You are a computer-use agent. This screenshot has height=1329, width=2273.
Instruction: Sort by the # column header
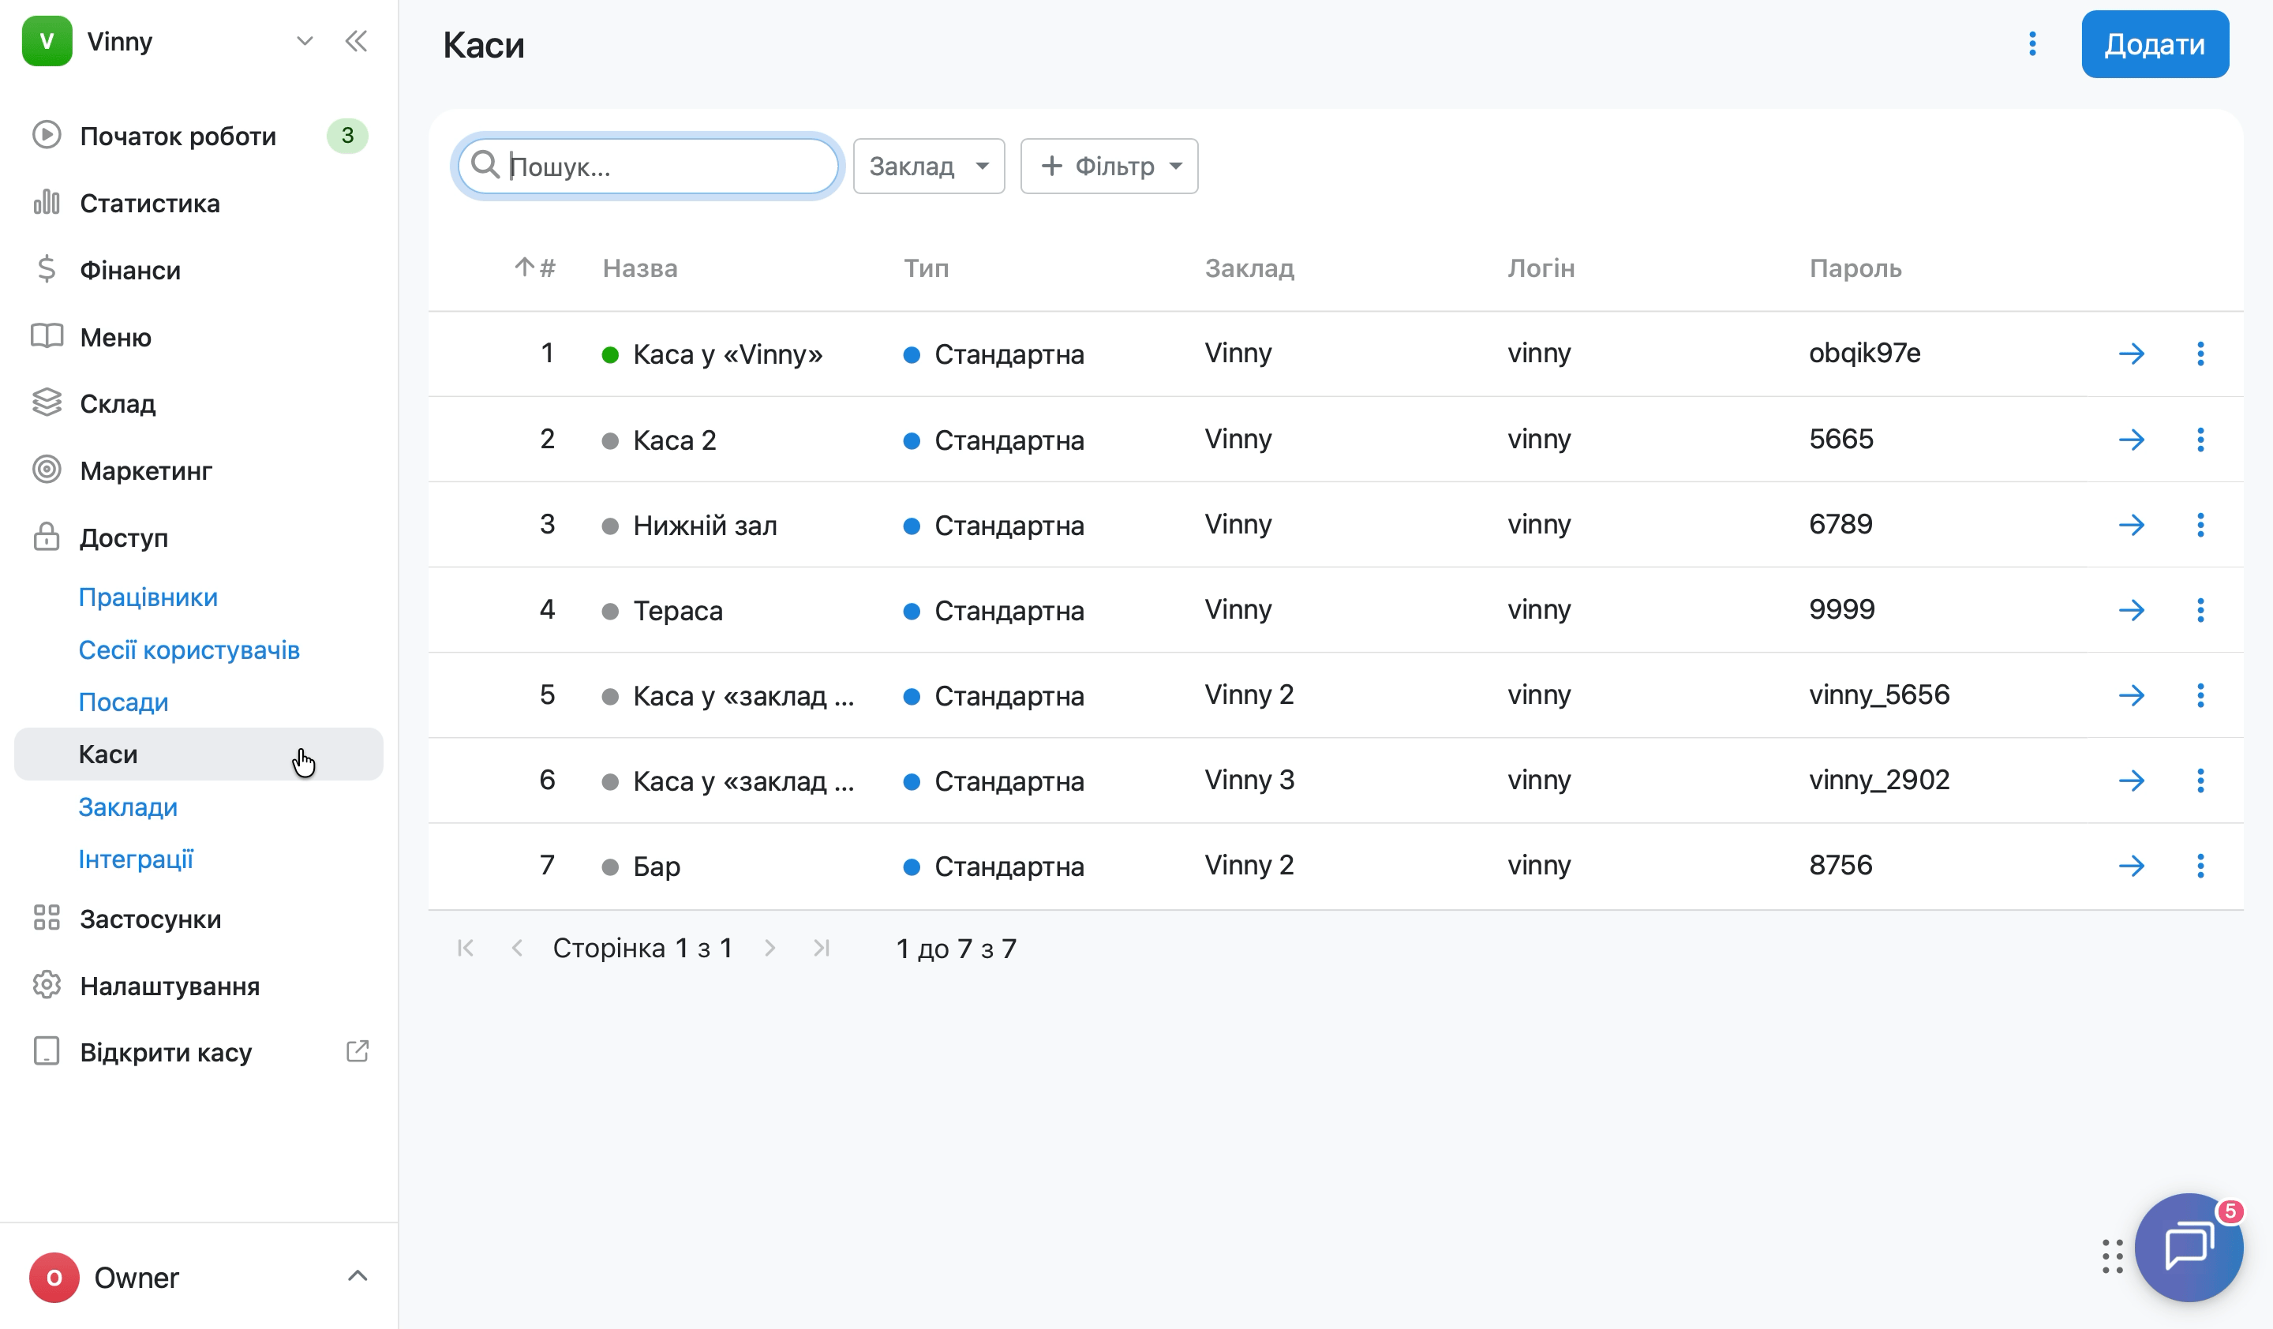click(536, 268)
